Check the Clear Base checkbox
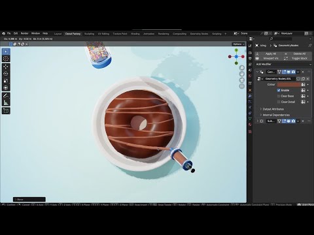The image size is (314, 235). tap(279, 96)
